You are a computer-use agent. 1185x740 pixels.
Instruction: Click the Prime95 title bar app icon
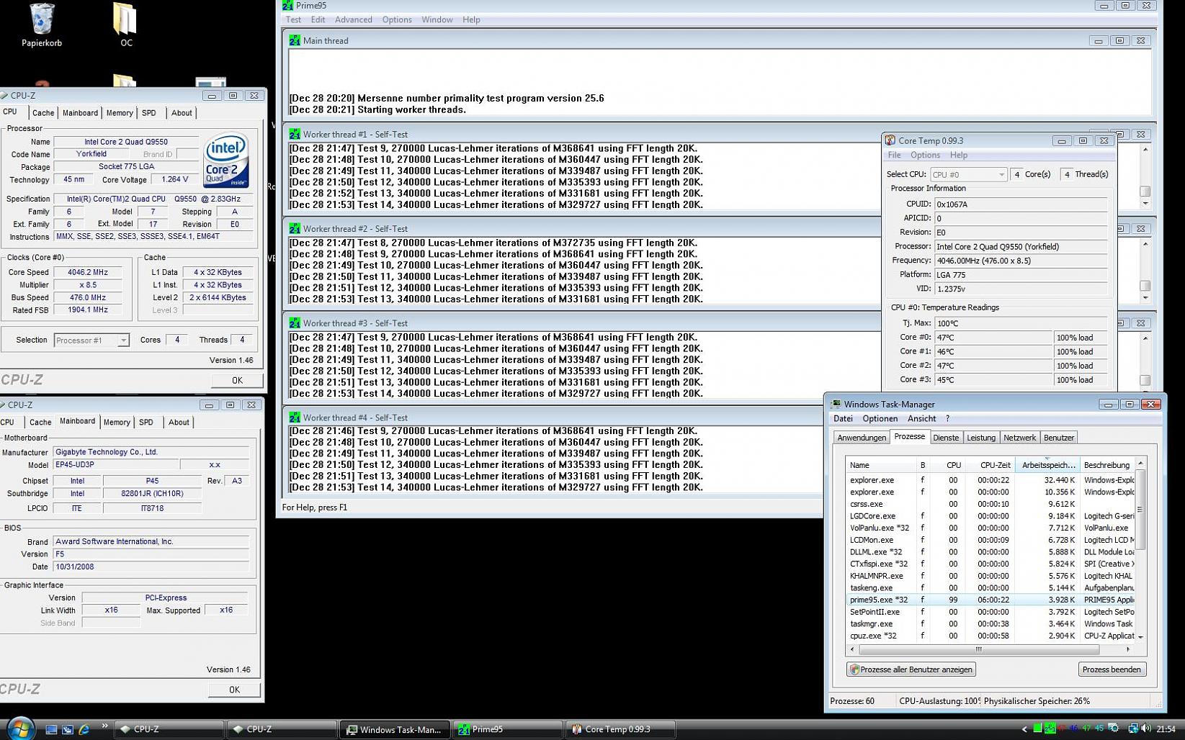click(x=287, y=5)
